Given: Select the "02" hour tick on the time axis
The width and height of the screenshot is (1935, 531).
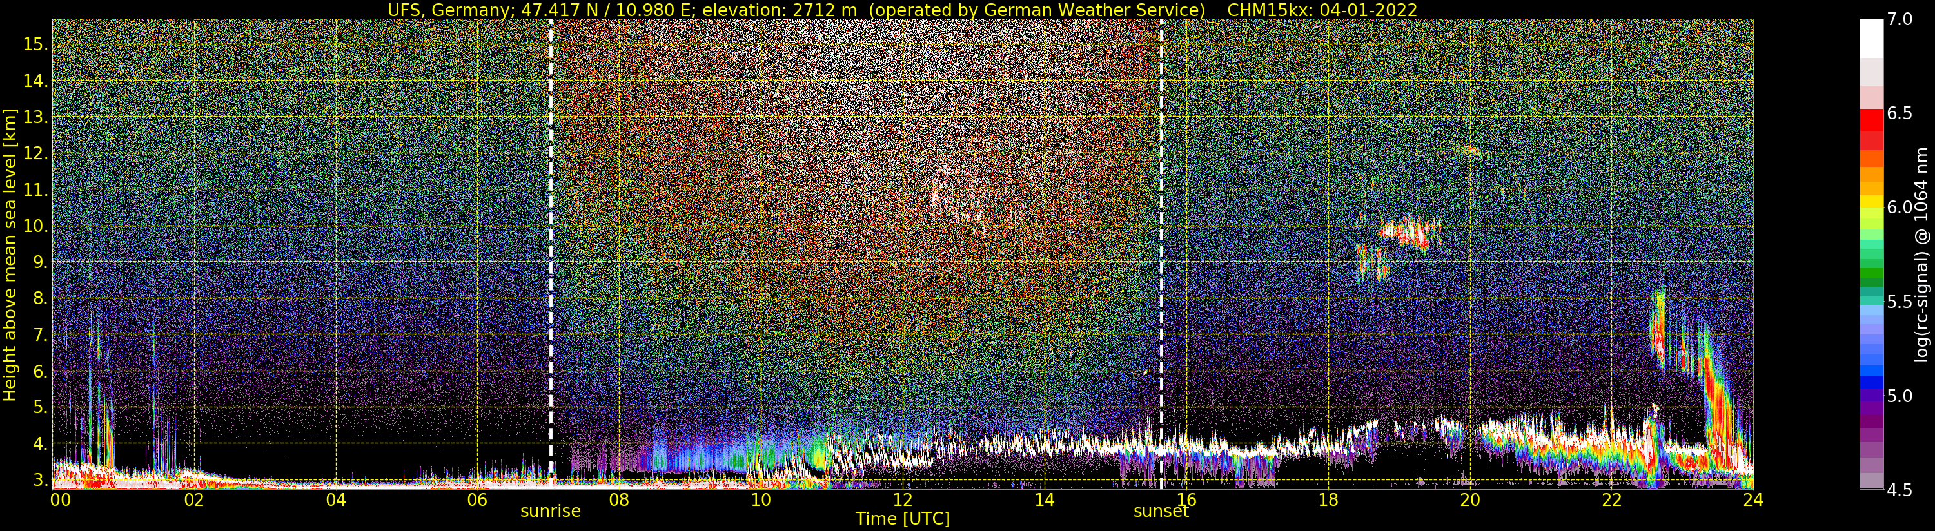Looking at the screenshot, I should (x=194, y=499).
